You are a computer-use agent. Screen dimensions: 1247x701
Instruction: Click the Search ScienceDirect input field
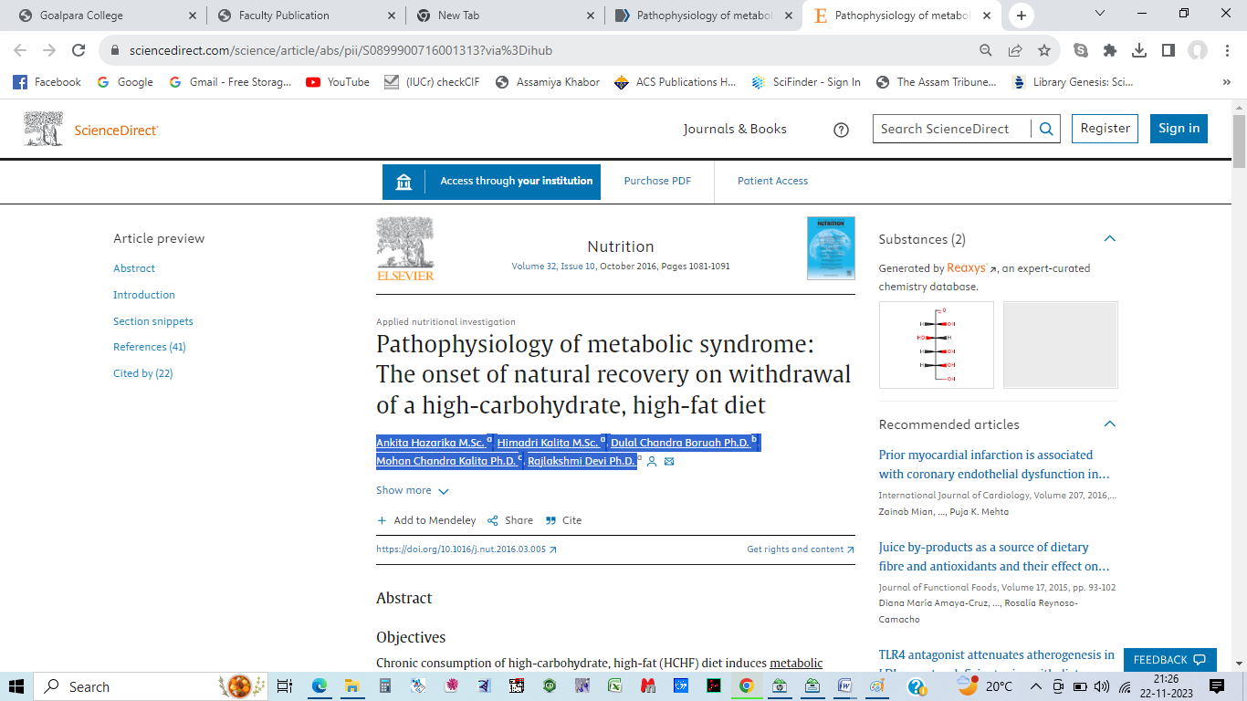point(951,129)
